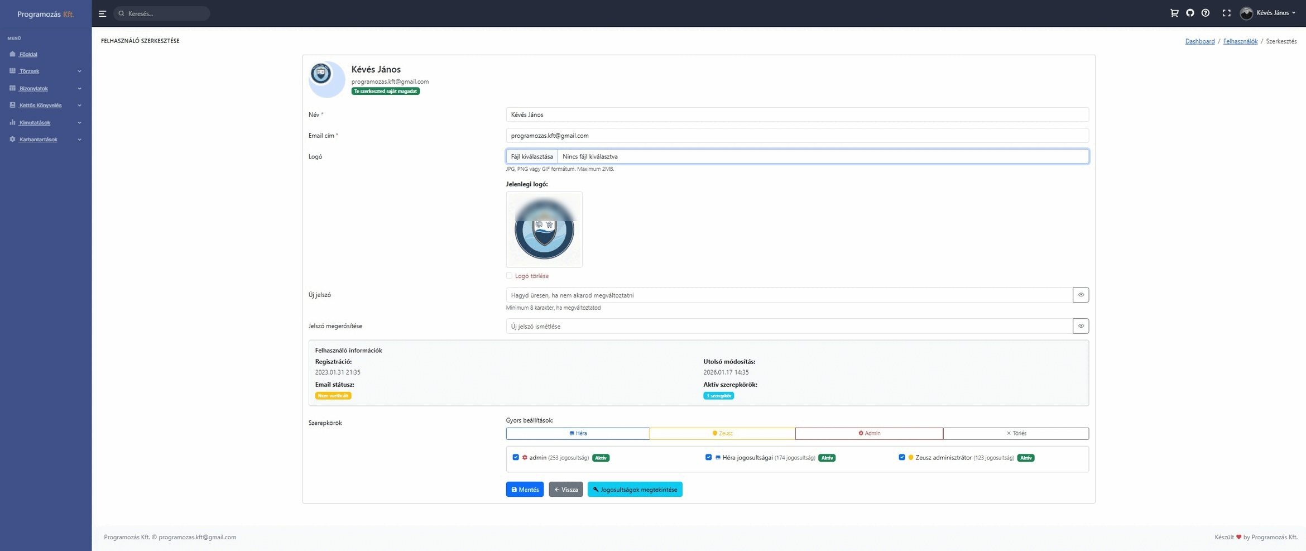Open the shopping cart icon in header

(x=1174, y=13)
